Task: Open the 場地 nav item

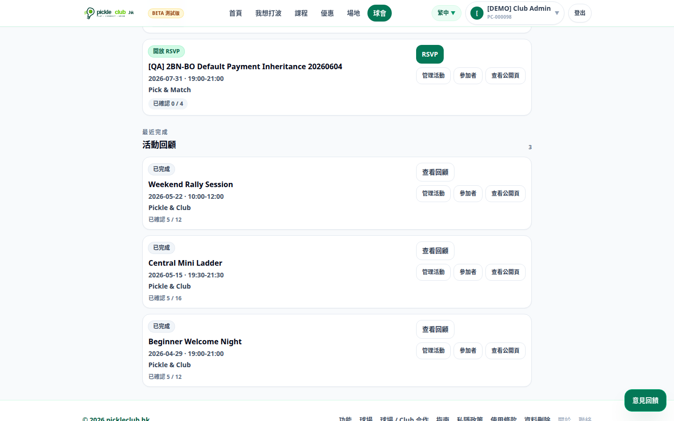Action: pos(353,13)
